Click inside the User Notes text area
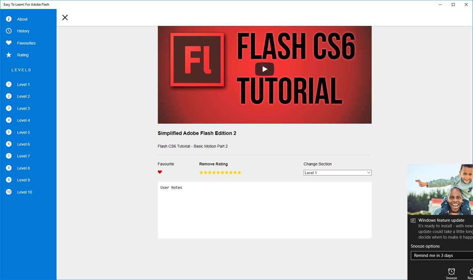This screenshot has width=473, height=280. (x=264, y=210)
